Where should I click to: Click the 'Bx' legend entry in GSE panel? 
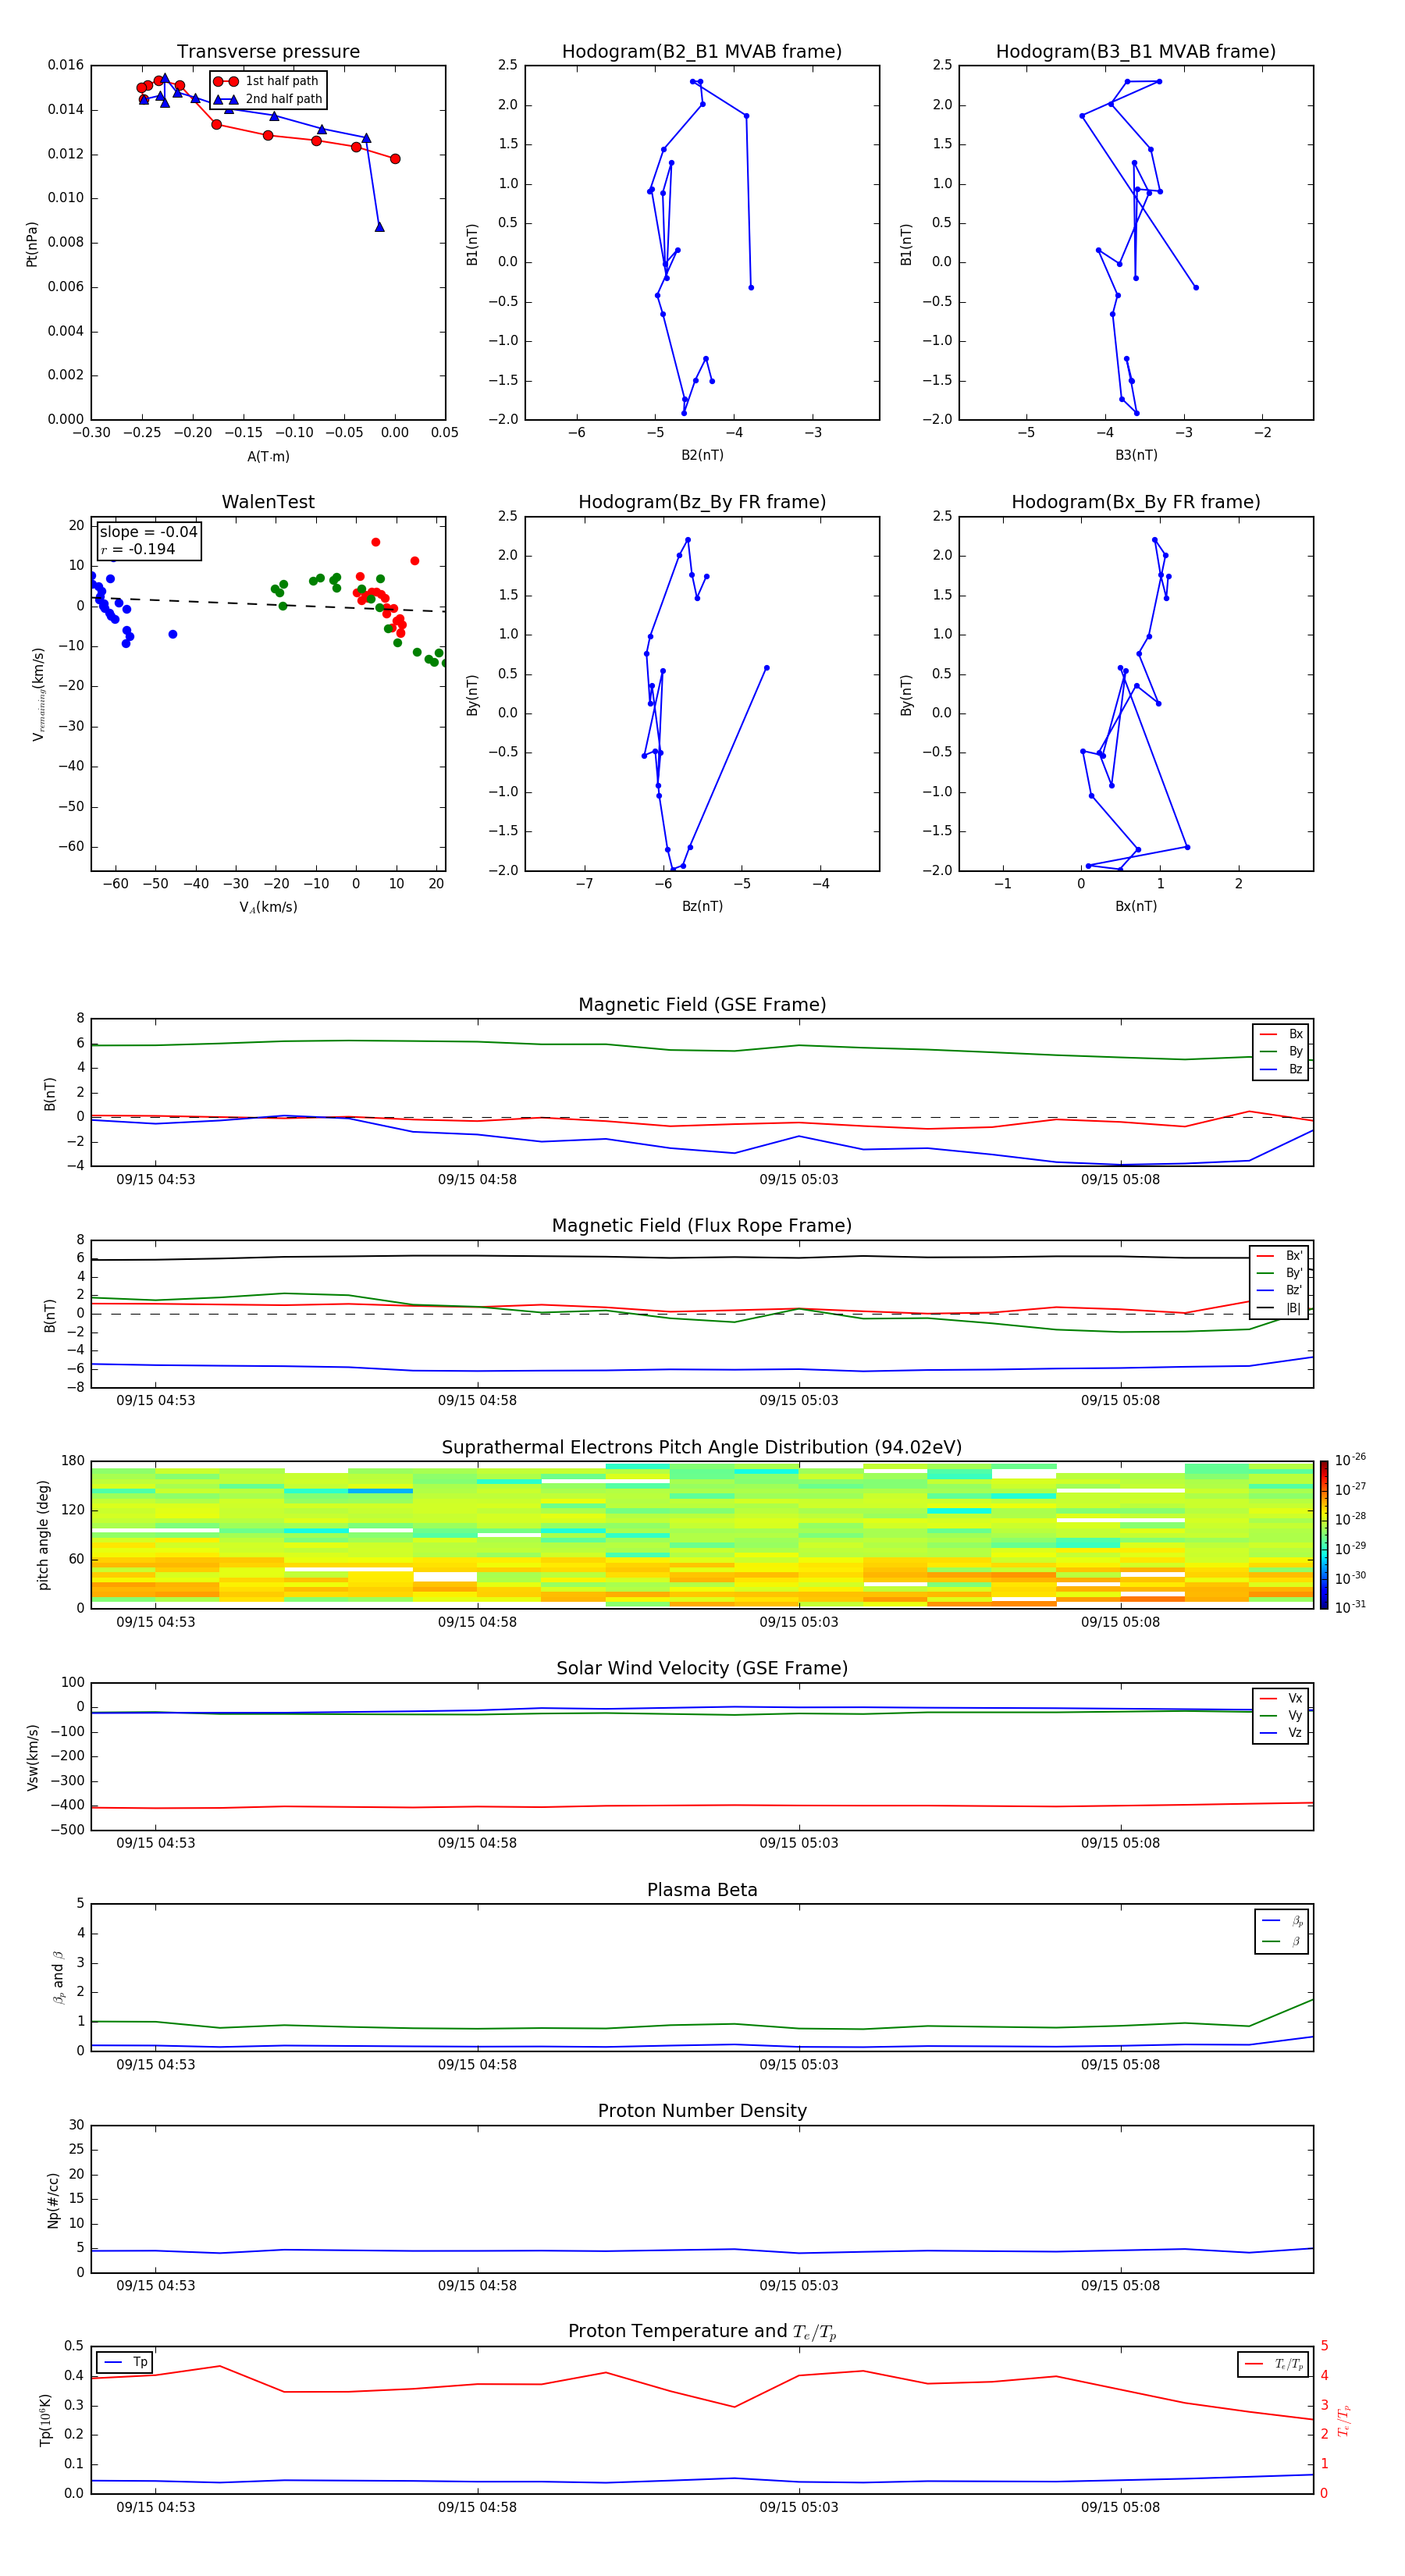(1282, 1034)
